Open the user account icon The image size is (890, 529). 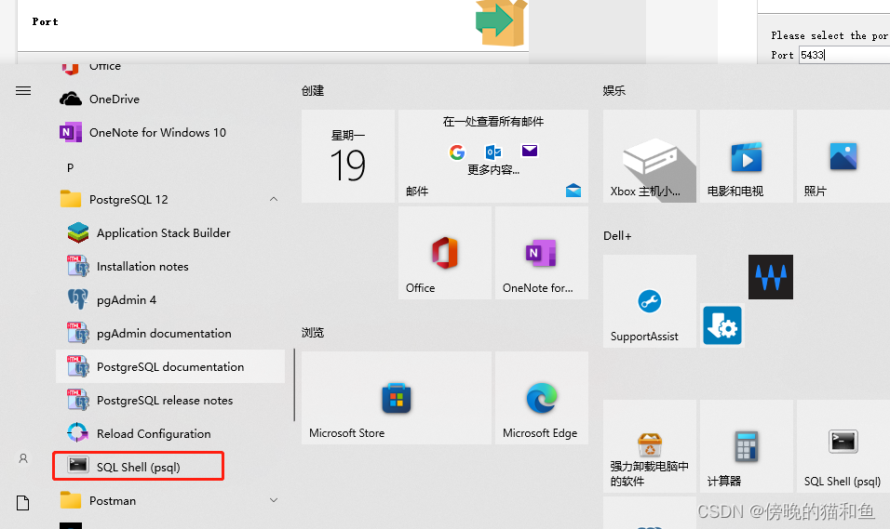pyautogui.click(x=23, y=458)
